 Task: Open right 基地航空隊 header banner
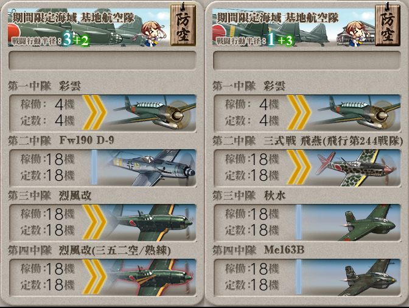[x=293, y=27]
